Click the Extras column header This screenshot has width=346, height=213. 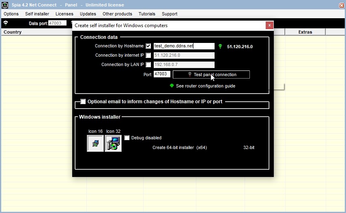pos(305,32)
